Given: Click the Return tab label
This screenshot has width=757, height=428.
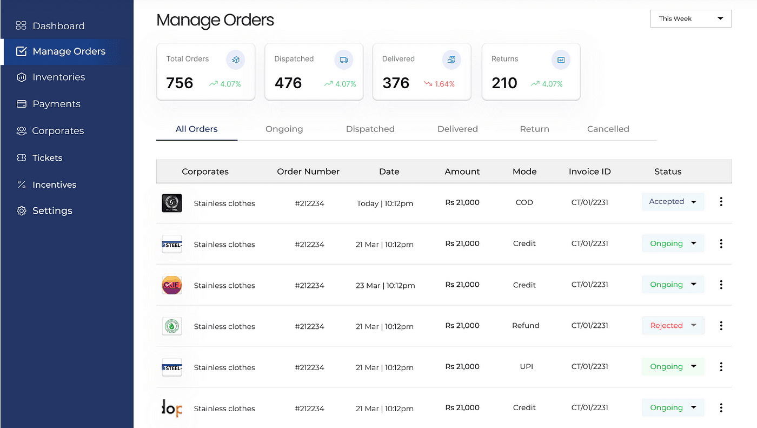Looking at the screenshot, I should point(534,129).
